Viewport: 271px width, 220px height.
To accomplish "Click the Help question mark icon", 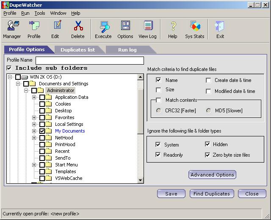I will (x=173, y=26).
